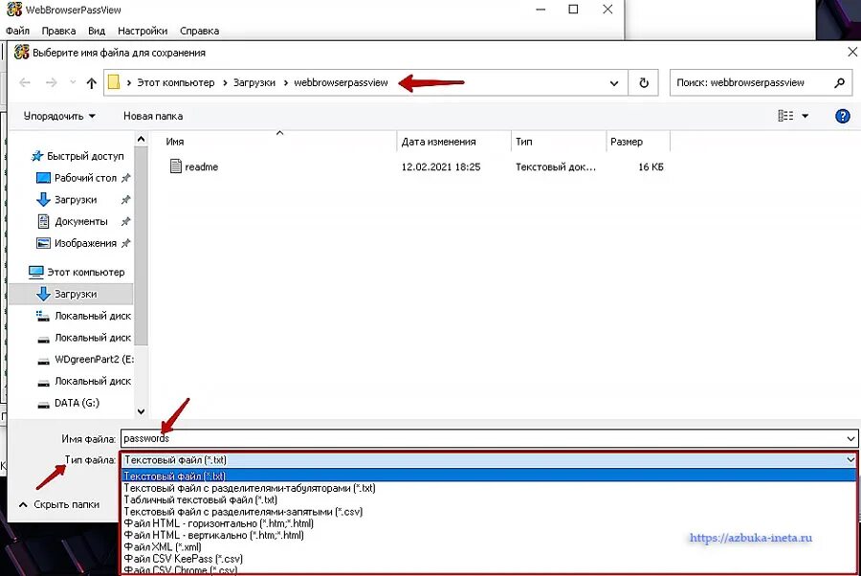Choose Файл HTML - горизонтально option

[489, 523]
